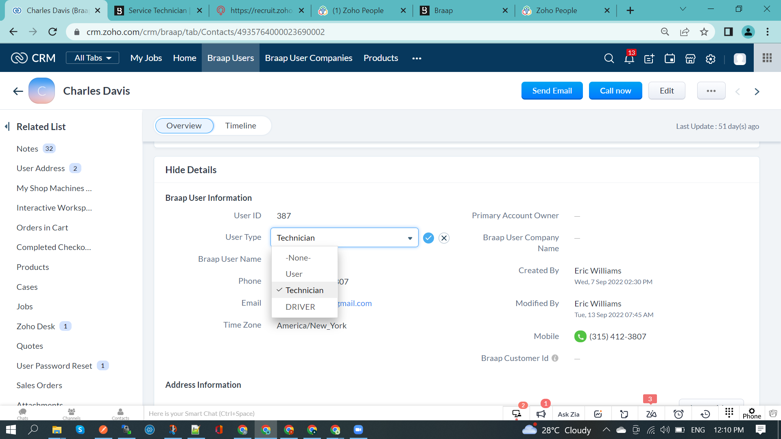Image resolution: width=781 pixels, height=439 pixels.
Task: Open Notes in Related List
Action: 27,149
